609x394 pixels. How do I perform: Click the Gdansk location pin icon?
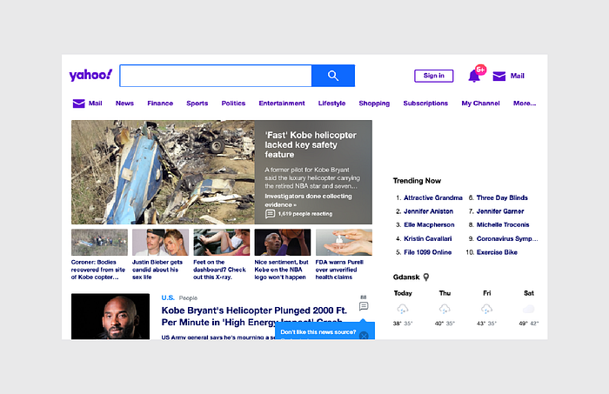[x=426, y=277]
